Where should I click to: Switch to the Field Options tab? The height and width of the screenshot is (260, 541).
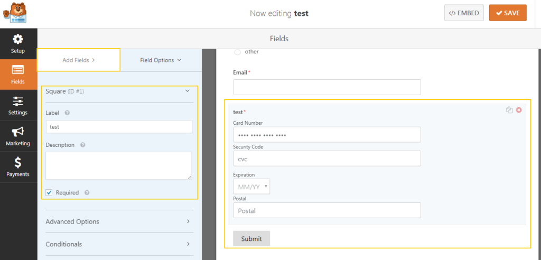click(x=161, y=60)
